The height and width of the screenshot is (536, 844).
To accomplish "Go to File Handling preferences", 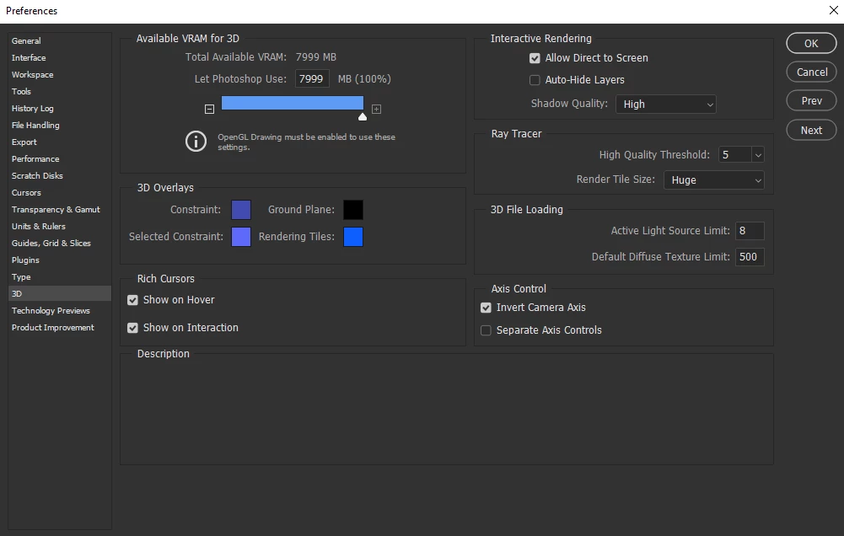I will click(60, 126).
